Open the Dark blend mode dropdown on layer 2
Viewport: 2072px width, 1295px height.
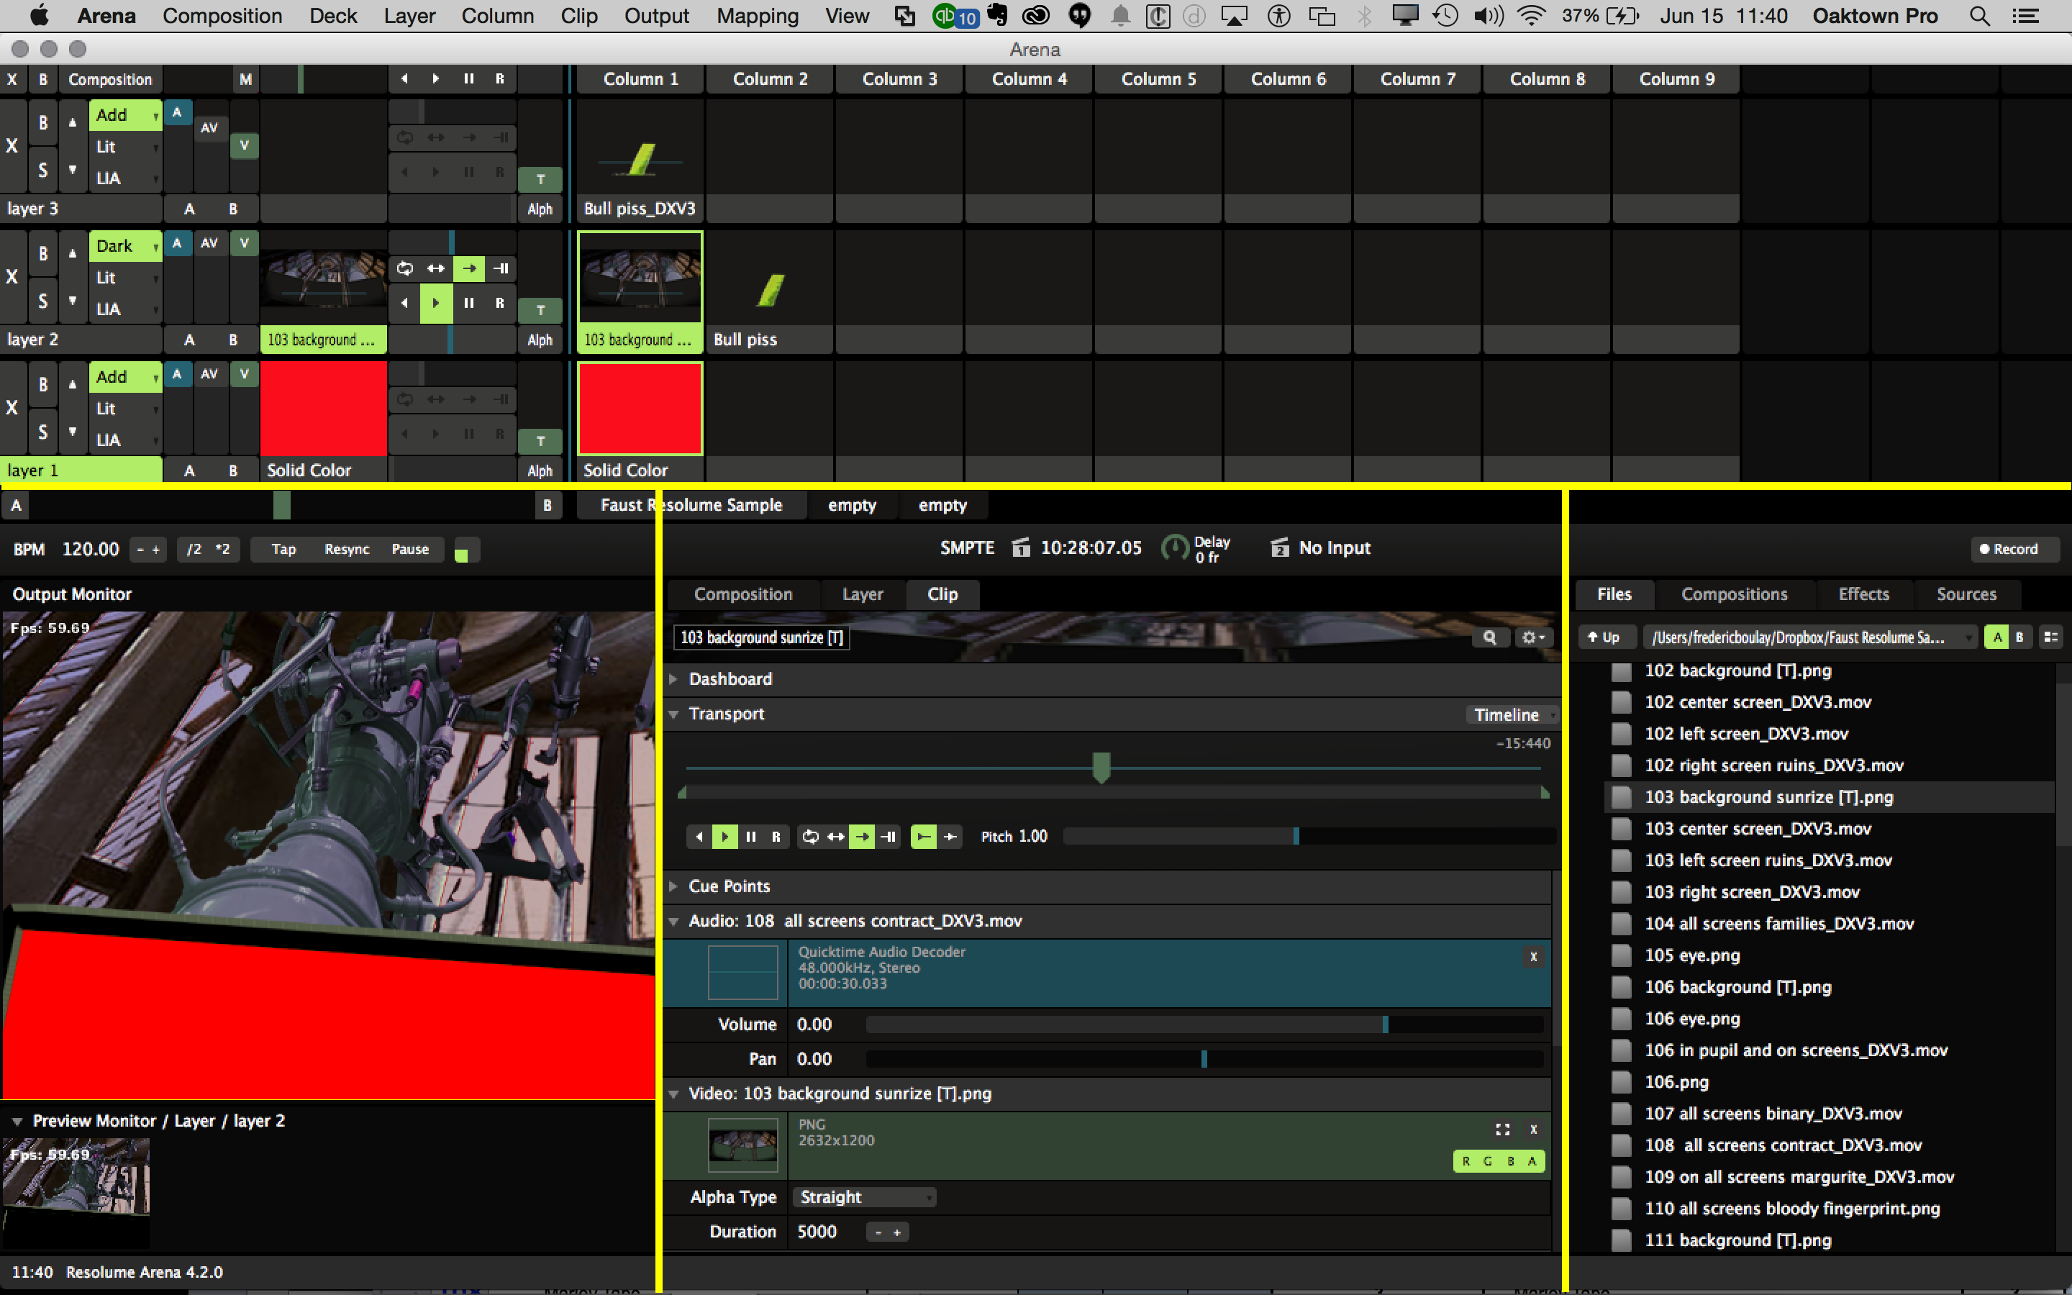click(126, 246)
